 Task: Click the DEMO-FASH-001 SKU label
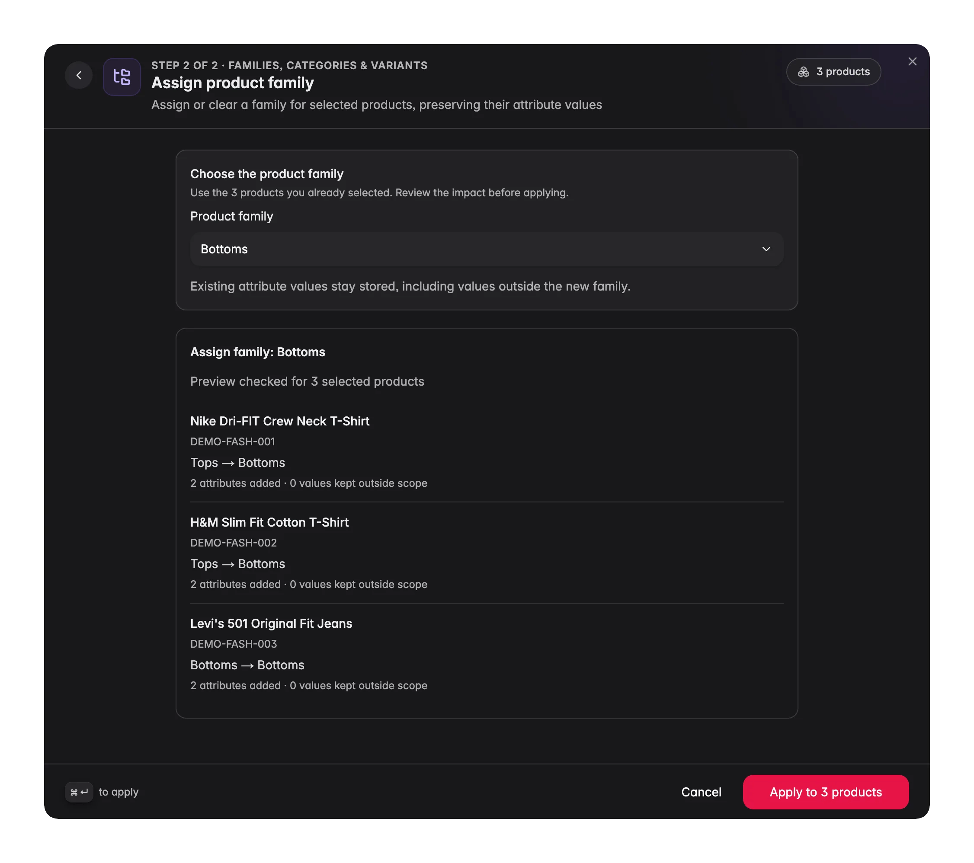[x=233, y=441]
